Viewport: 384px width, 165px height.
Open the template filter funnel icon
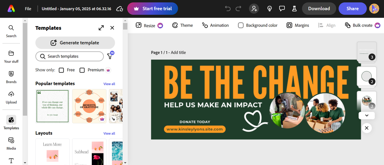(x=110, y=56)
